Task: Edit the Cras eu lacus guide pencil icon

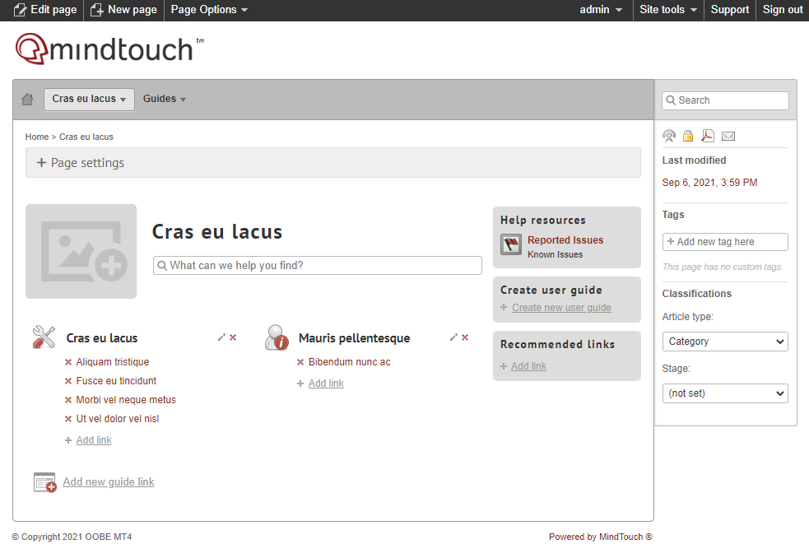Action: (x=221, y=337)
